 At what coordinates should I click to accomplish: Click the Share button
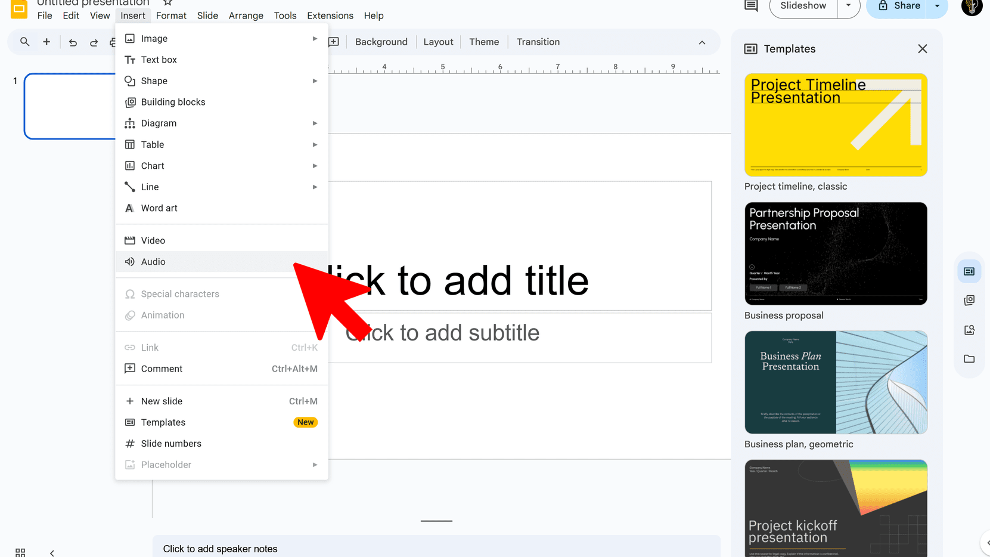point(899,6)
